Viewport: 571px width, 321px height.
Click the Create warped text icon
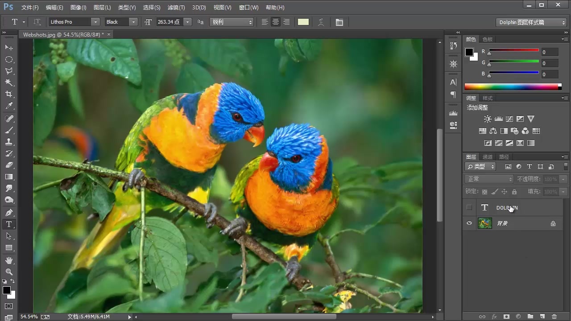tap(321, 22)
